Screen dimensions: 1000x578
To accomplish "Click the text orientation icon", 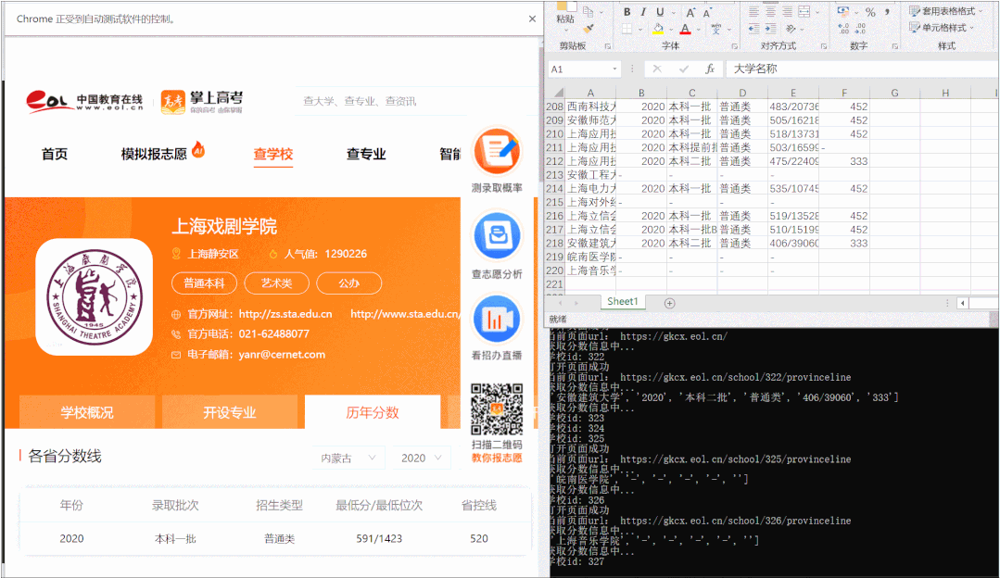I will pyautogui.click(x=791, y=29).
